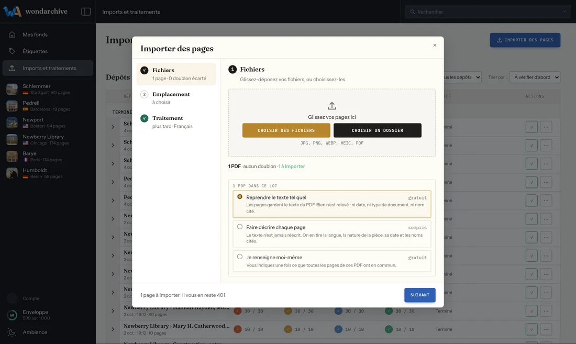Click green status badge in Hannah Hayden row
The width and height of the screenshot is (576, 344).
[389, 311]
